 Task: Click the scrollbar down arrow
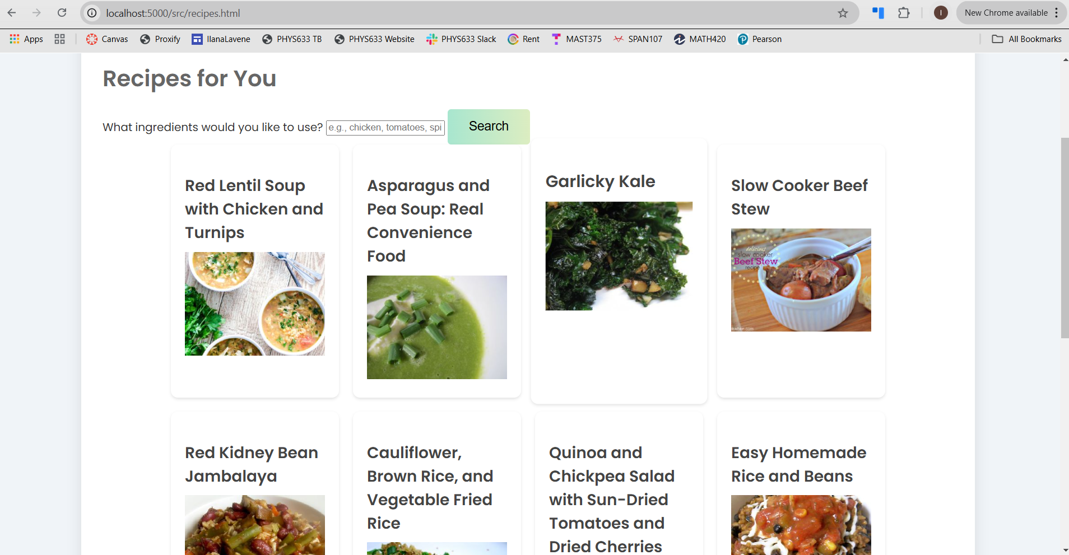tap(1065, 550)
